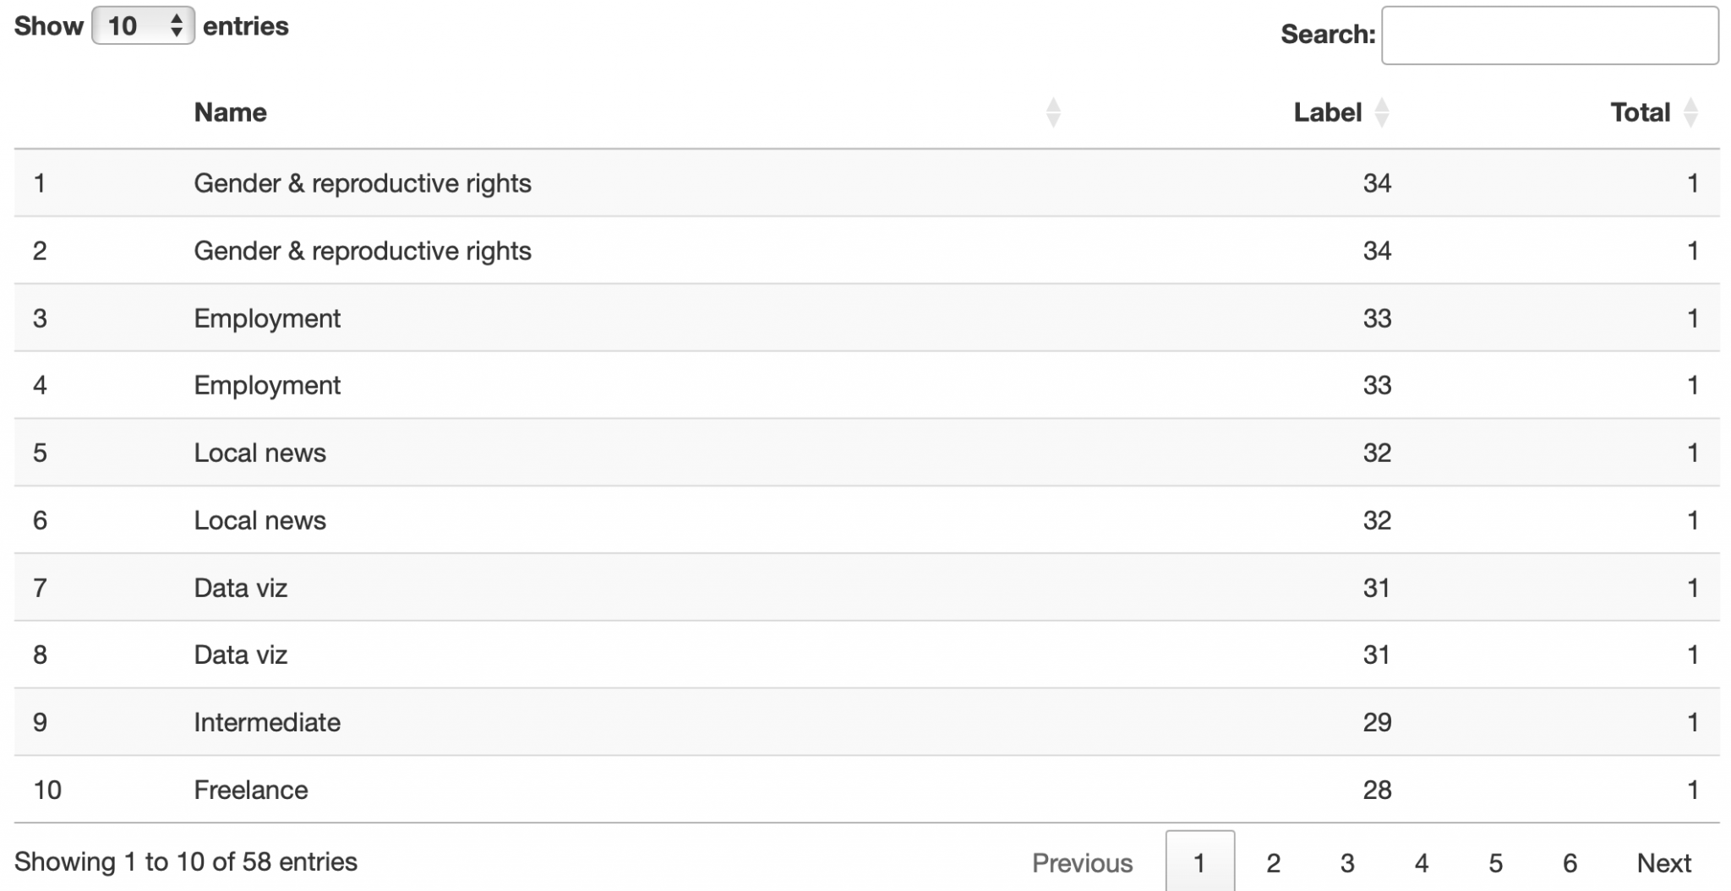Select the Label column header
1731x891 pixels.
coord(1327,111)
